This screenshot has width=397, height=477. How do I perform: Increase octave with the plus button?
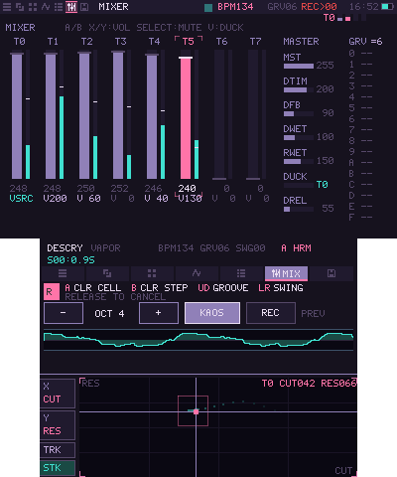(159, 313)
